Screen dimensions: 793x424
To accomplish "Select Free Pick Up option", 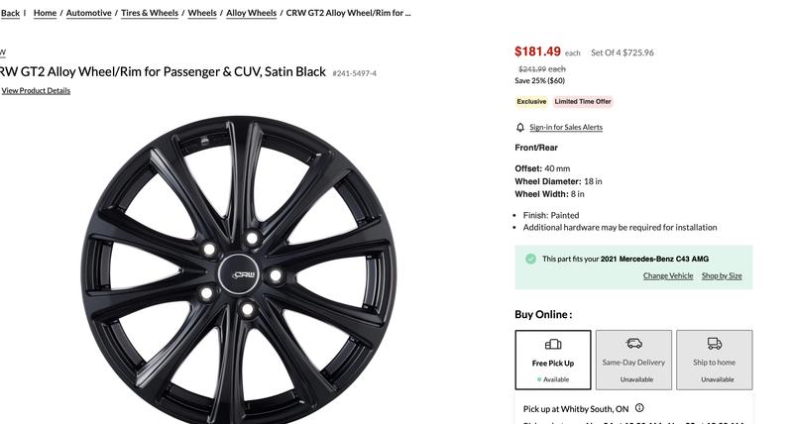I will [553, 360].
